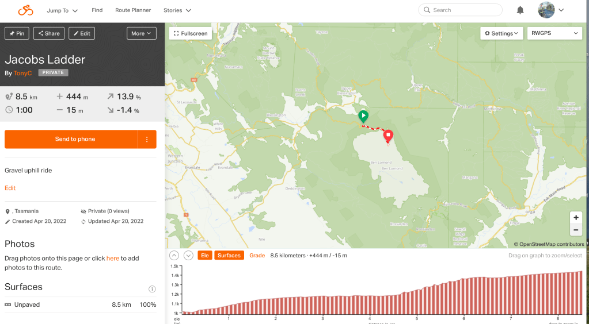This screenshot has width=589, height=324.
Task: Click the Ride with GPS cyclist logo
Action: click(25, 10)
